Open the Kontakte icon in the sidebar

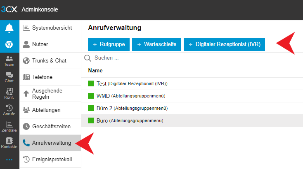pyautogui.click(x=9, y=143)
